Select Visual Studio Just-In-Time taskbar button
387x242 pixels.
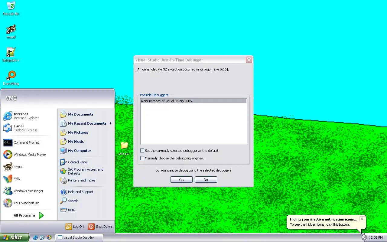[x=79, y=237]
